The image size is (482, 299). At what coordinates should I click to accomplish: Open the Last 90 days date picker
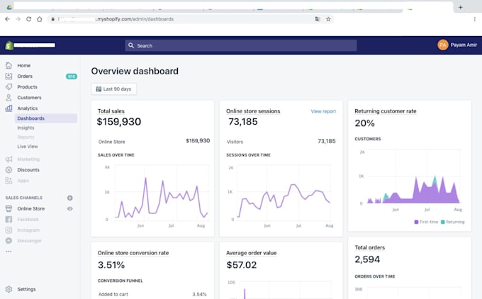pyautogui.click(x=113, y=89)
